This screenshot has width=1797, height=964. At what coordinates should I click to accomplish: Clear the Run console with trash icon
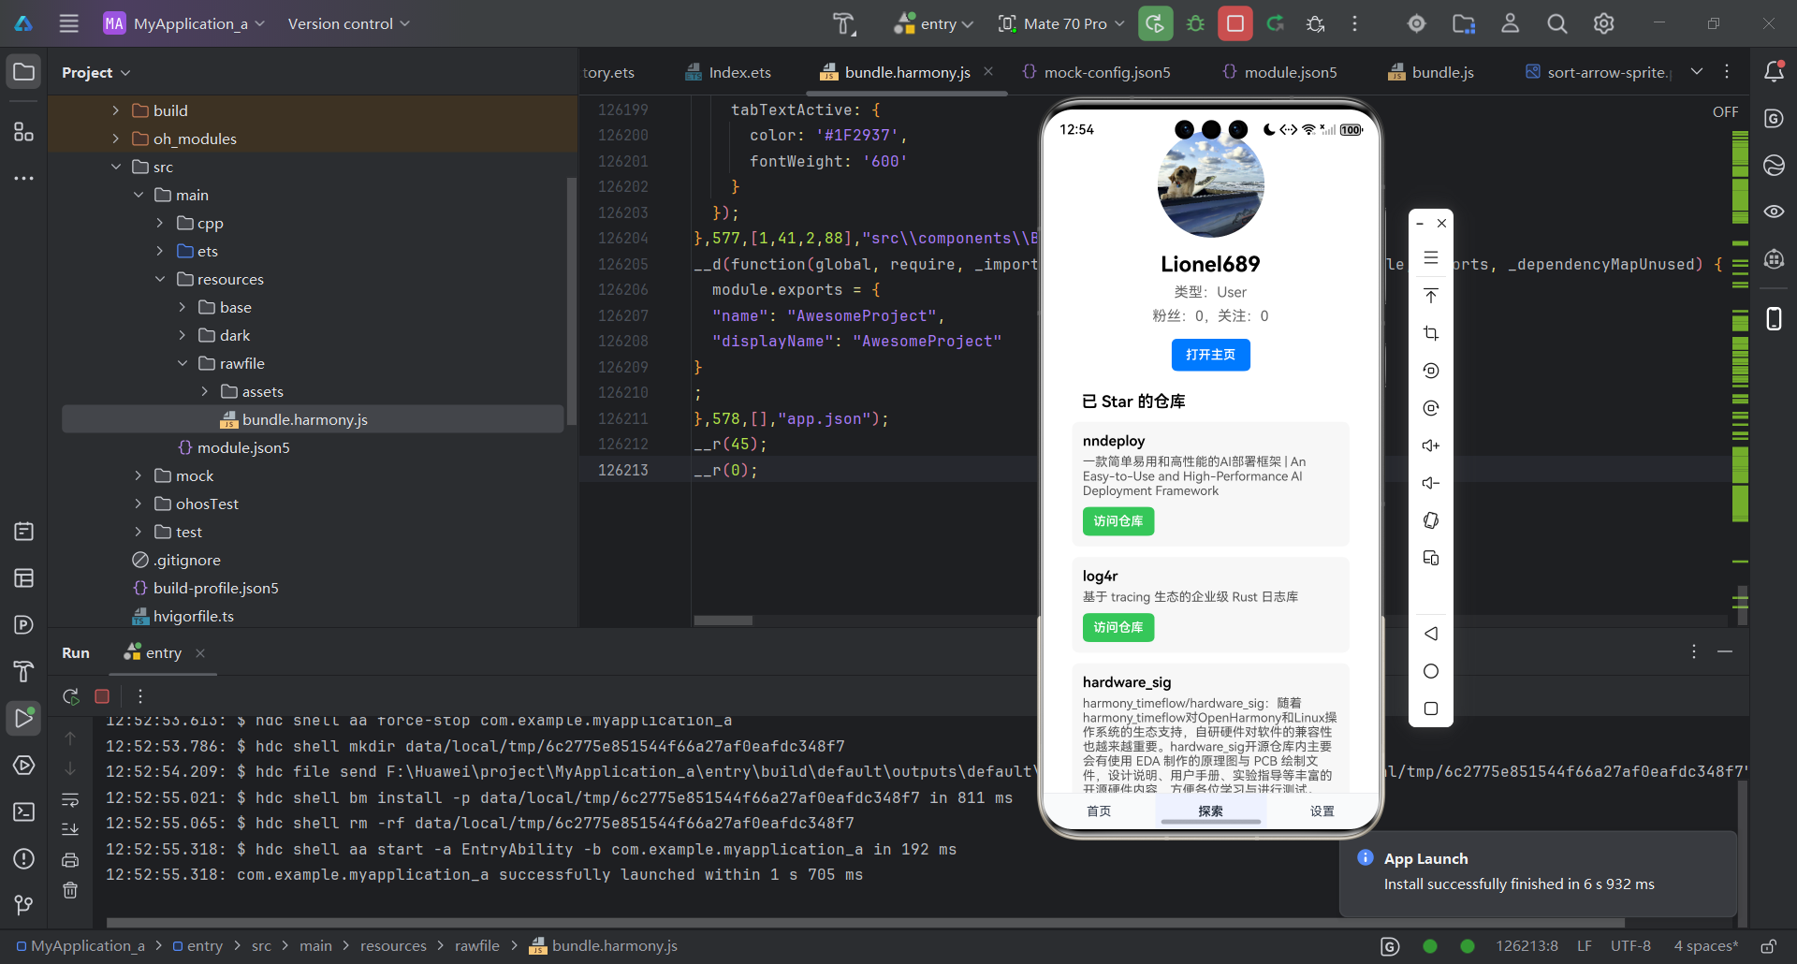70,890
